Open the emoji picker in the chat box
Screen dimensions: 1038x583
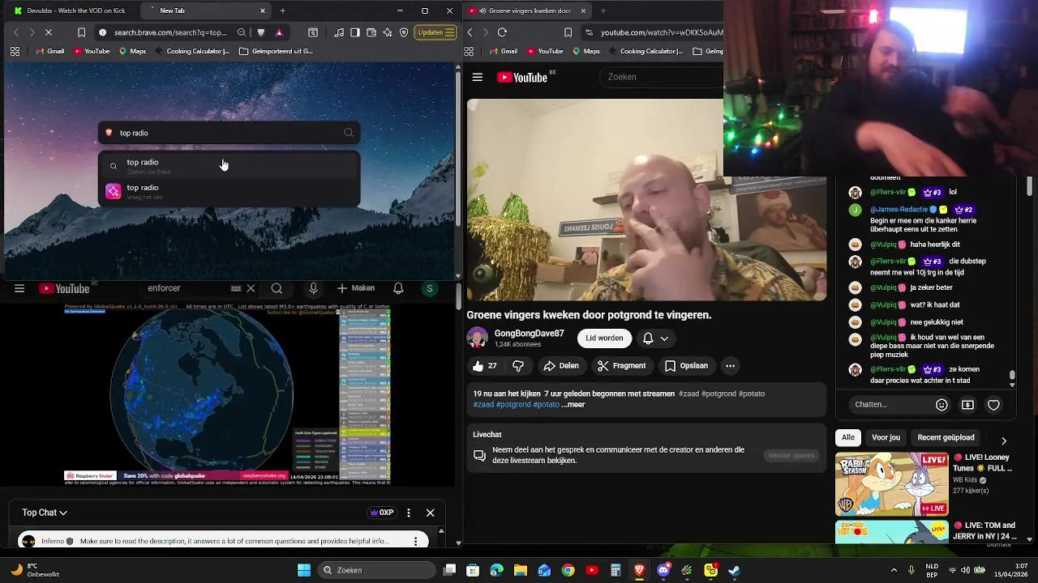point(941,405)
